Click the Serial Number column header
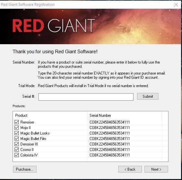This screenshot has width=182, height=180. coord(100,115)
